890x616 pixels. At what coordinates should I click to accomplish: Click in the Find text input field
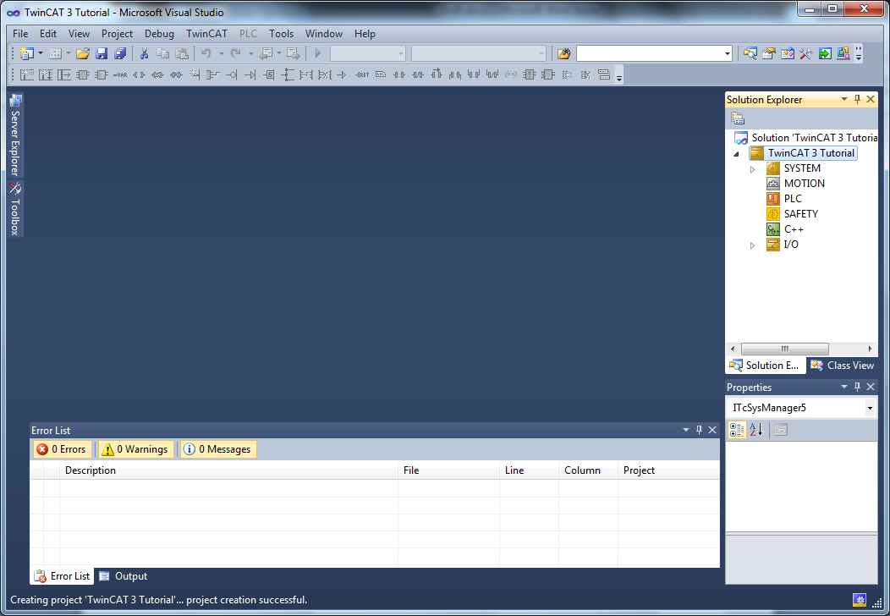(x=650, y=54)
